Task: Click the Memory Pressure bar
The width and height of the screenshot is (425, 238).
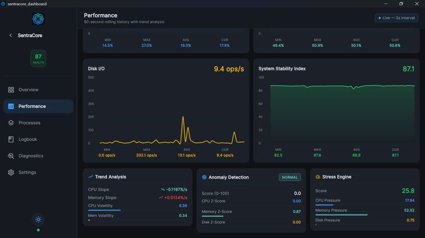Action: click(364, 215)
